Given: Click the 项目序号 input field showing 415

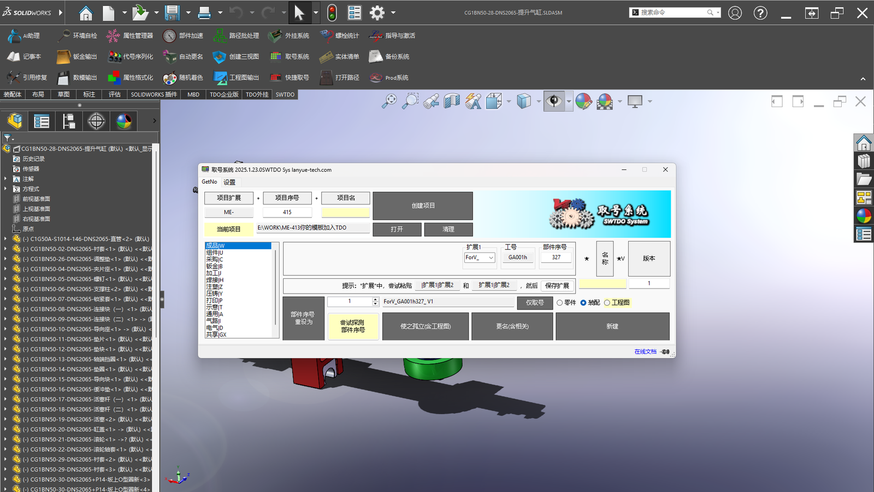Looking at the screenshot, I should (x=287, y=212).
